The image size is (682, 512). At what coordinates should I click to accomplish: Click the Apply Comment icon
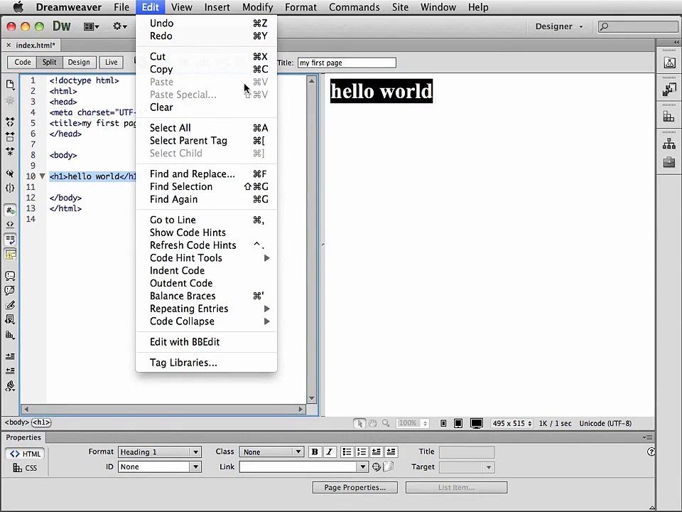(10, 276)
